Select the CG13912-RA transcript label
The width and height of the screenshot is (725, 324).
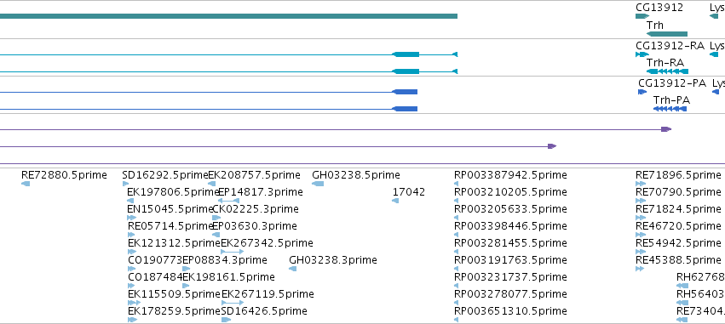coord(670,46)
